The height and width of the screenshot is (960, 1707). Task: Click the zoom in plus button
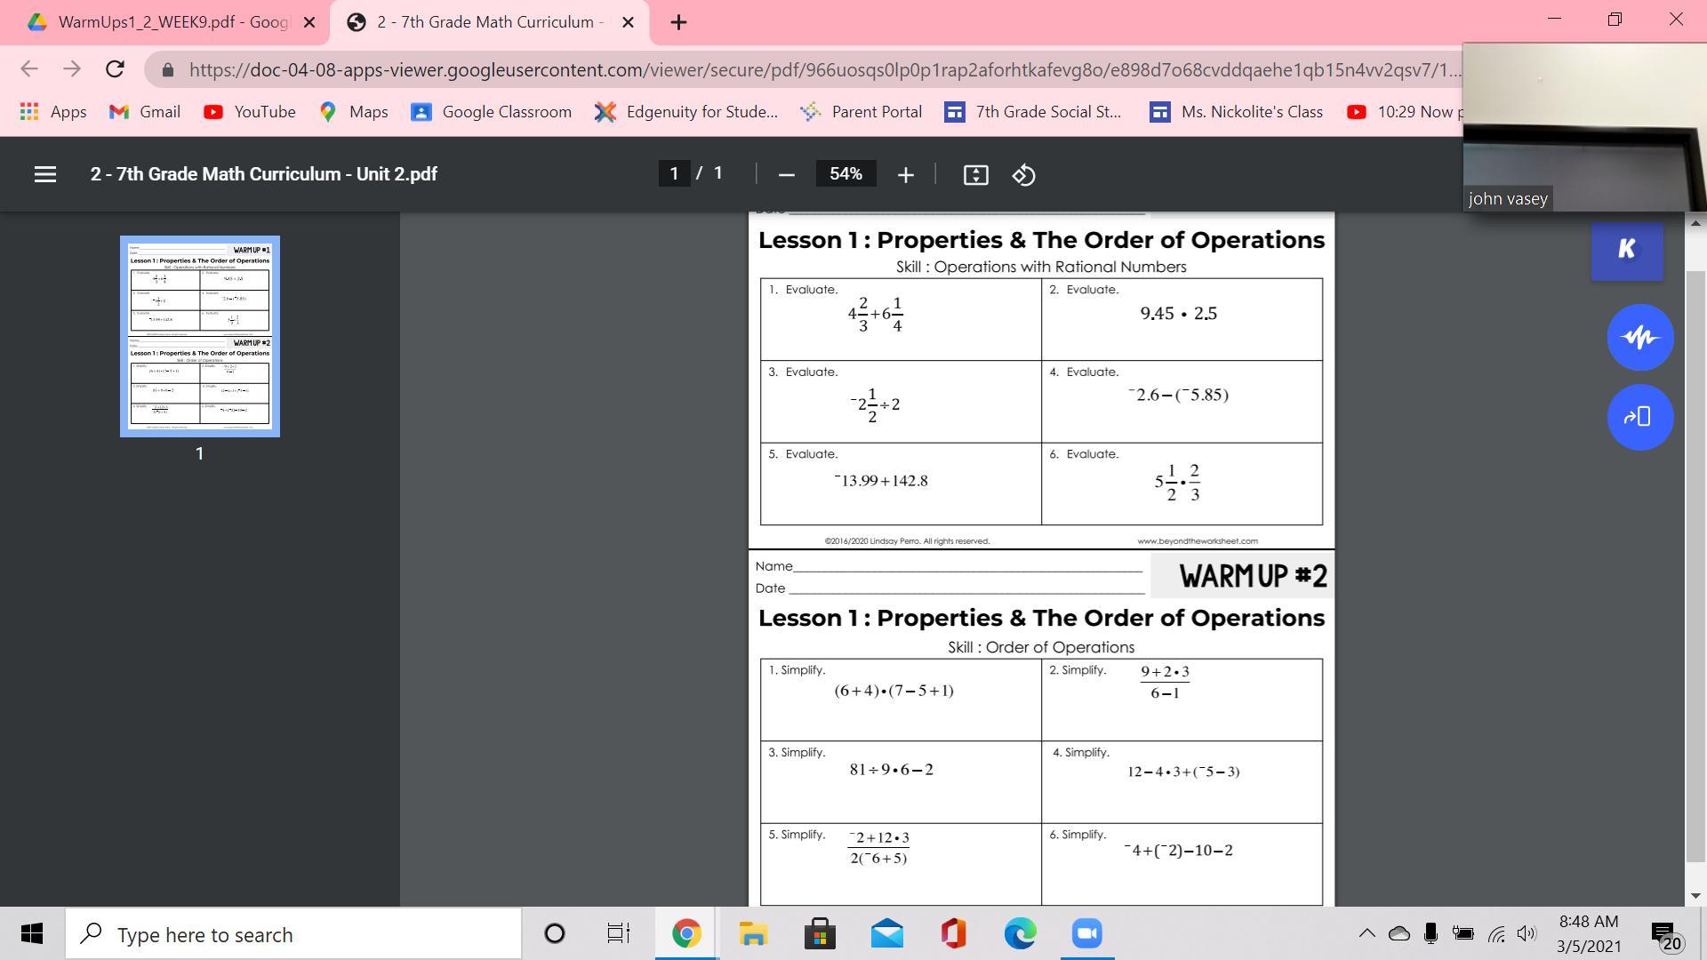905,175
